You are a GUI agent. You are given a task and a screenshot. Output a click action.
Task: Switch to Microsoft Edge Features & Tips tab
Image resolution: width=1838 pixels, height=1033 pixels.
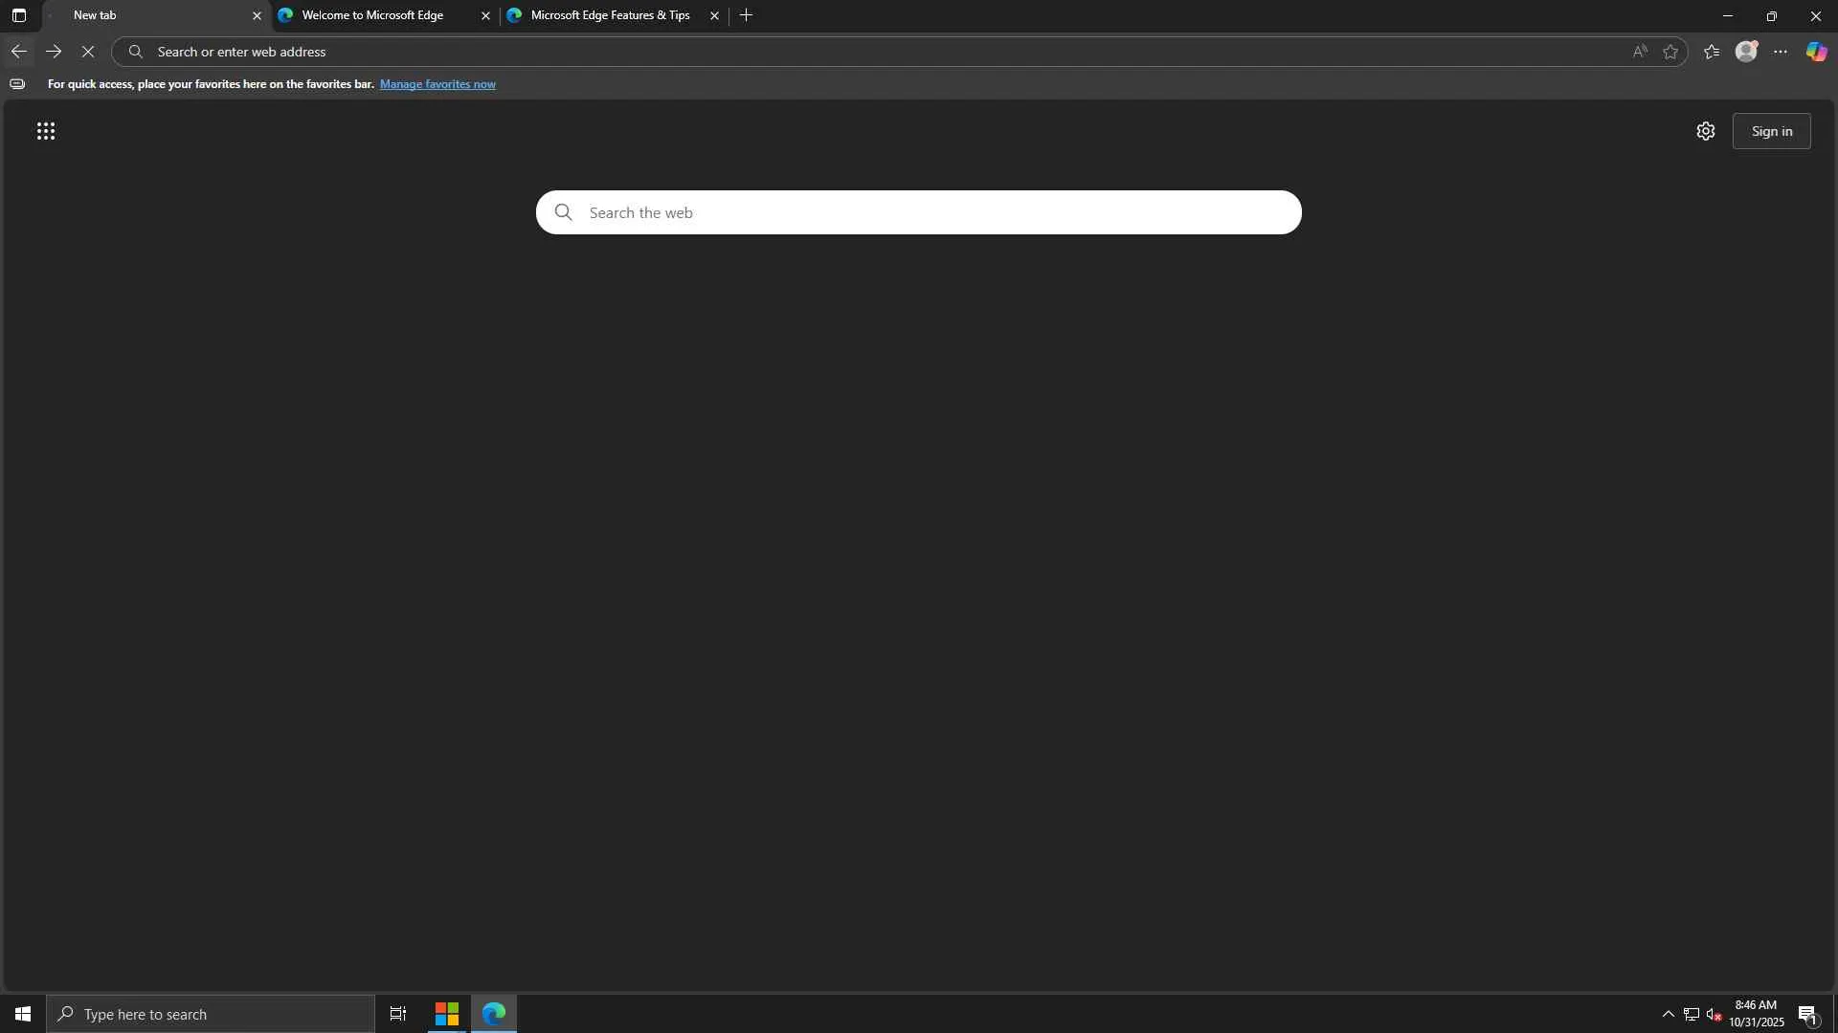(x=610, y=15)
